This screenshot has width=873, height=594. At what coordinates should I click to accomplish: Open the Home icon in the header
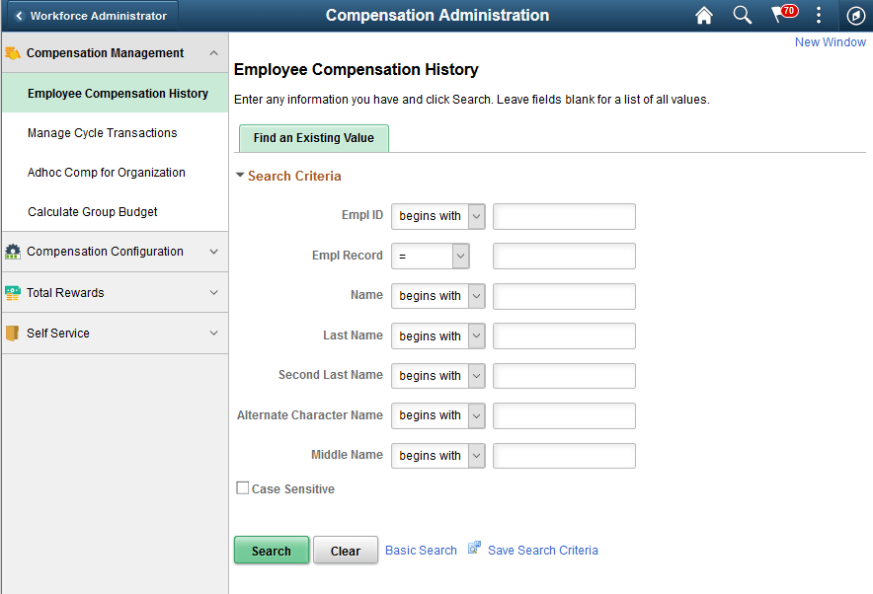[703, 16]
